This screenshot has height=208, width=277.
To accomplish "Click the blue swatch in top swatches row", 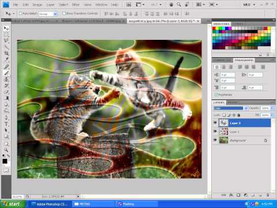I will (227, 28).
